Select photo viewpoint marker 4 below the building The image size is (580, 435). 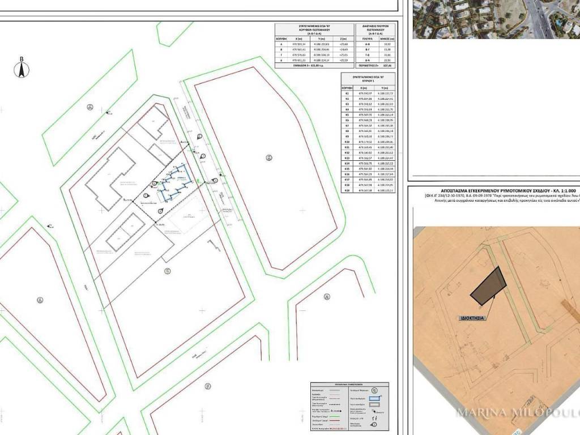click(161, 211)
